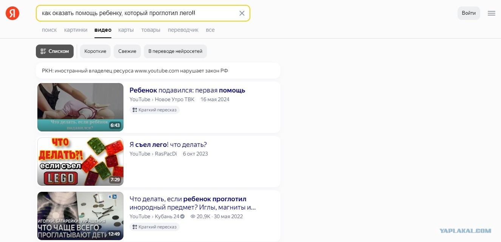Open link Я съел лего! что делать?
Viewport: 501px width, 242px height.
pos(168,145)
